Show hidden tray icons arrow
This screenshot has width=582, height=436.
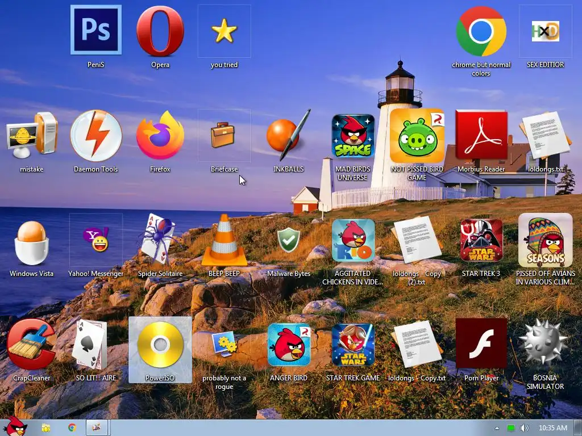click(x=497, y=428)
